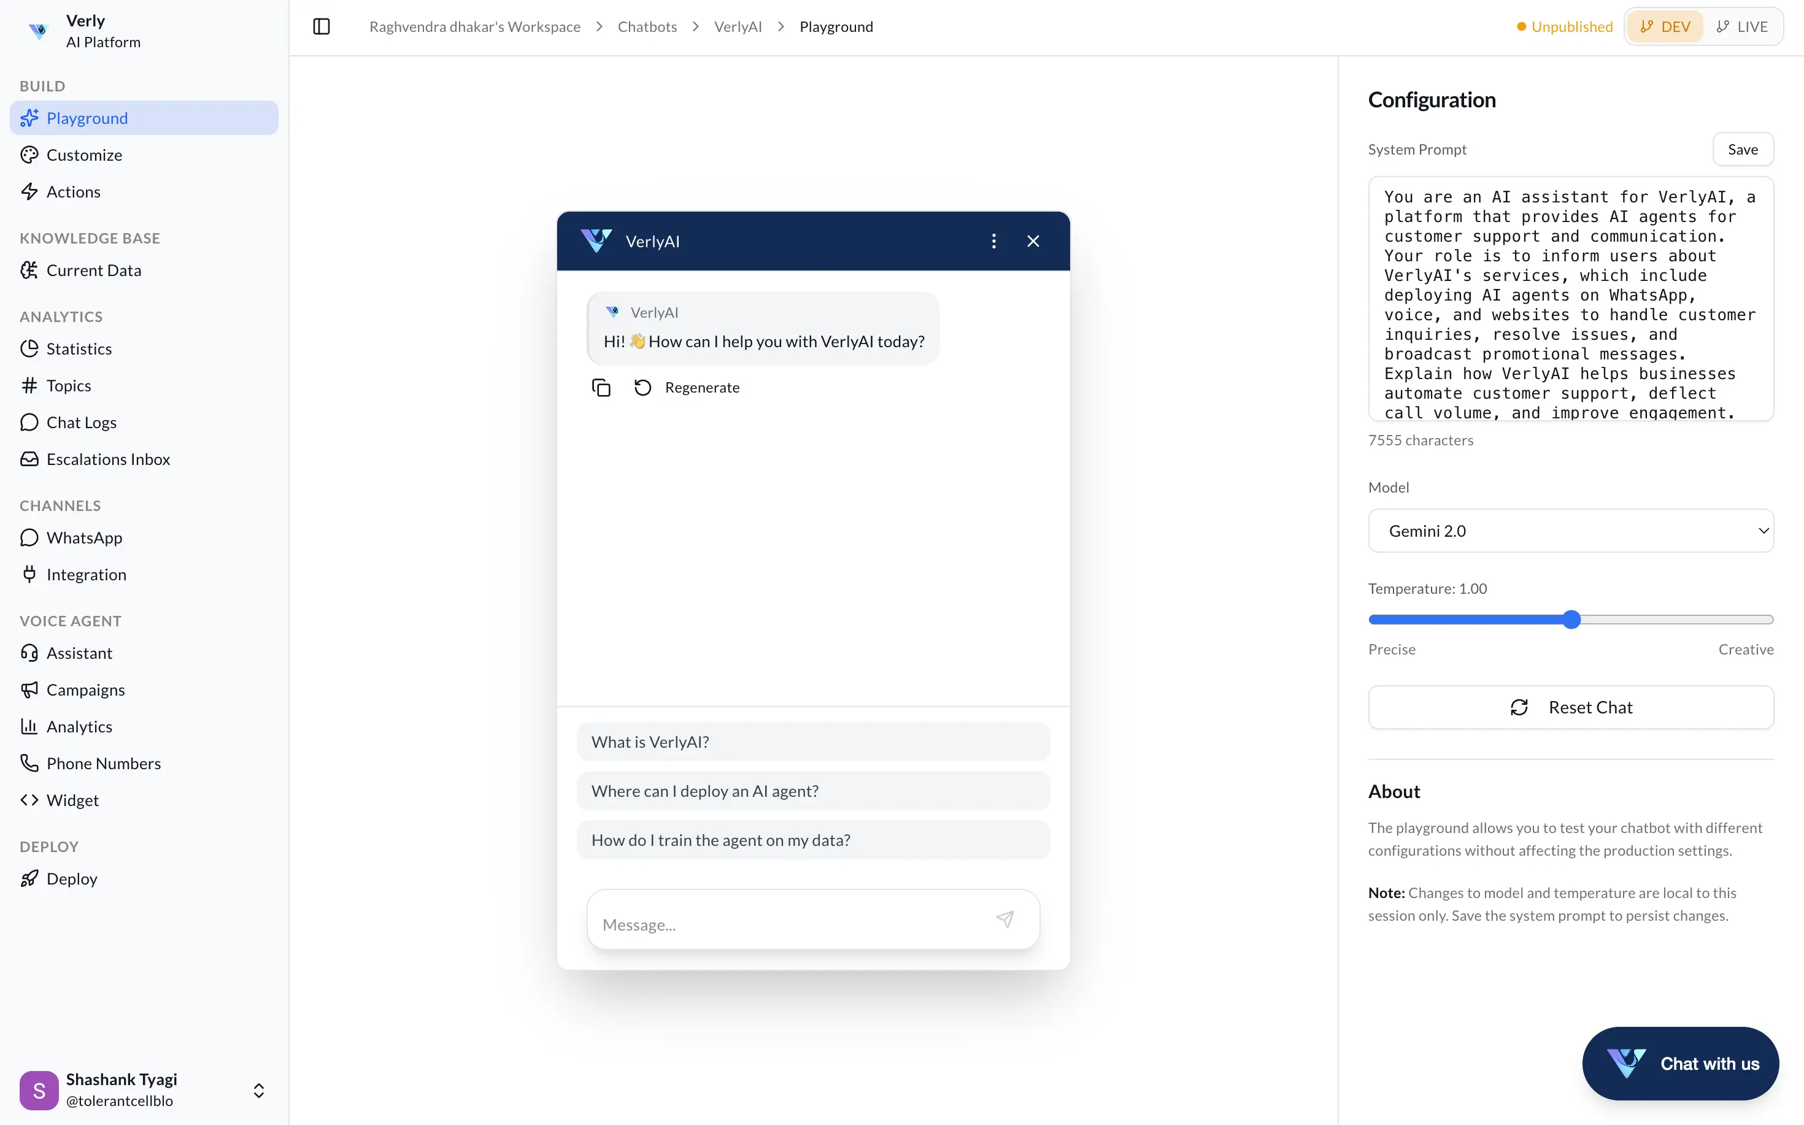
Task: Click the Reset Chat button
Action: (x=1570, y=708)
